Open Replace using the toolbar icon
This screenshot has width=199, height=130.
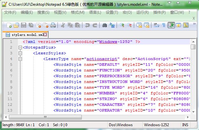tap(112, 25)
